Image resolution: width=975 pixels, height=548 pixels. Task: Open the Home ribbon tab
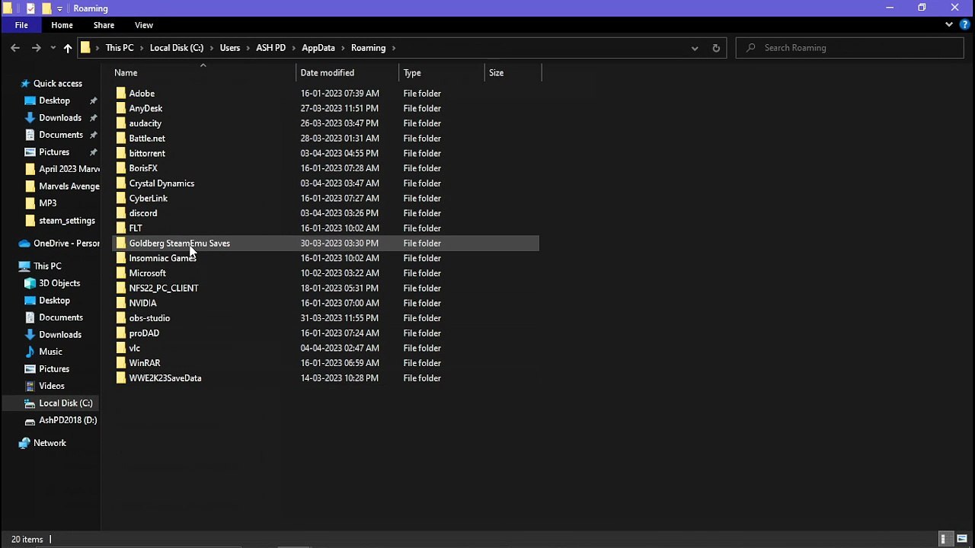[62, 25]
